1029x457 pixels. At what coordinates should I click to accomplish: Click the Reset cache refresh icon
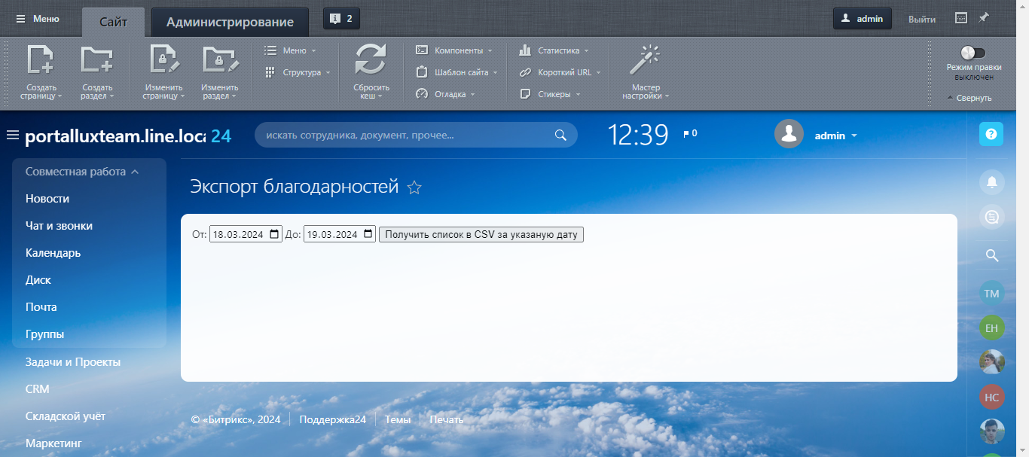(371, 60)
